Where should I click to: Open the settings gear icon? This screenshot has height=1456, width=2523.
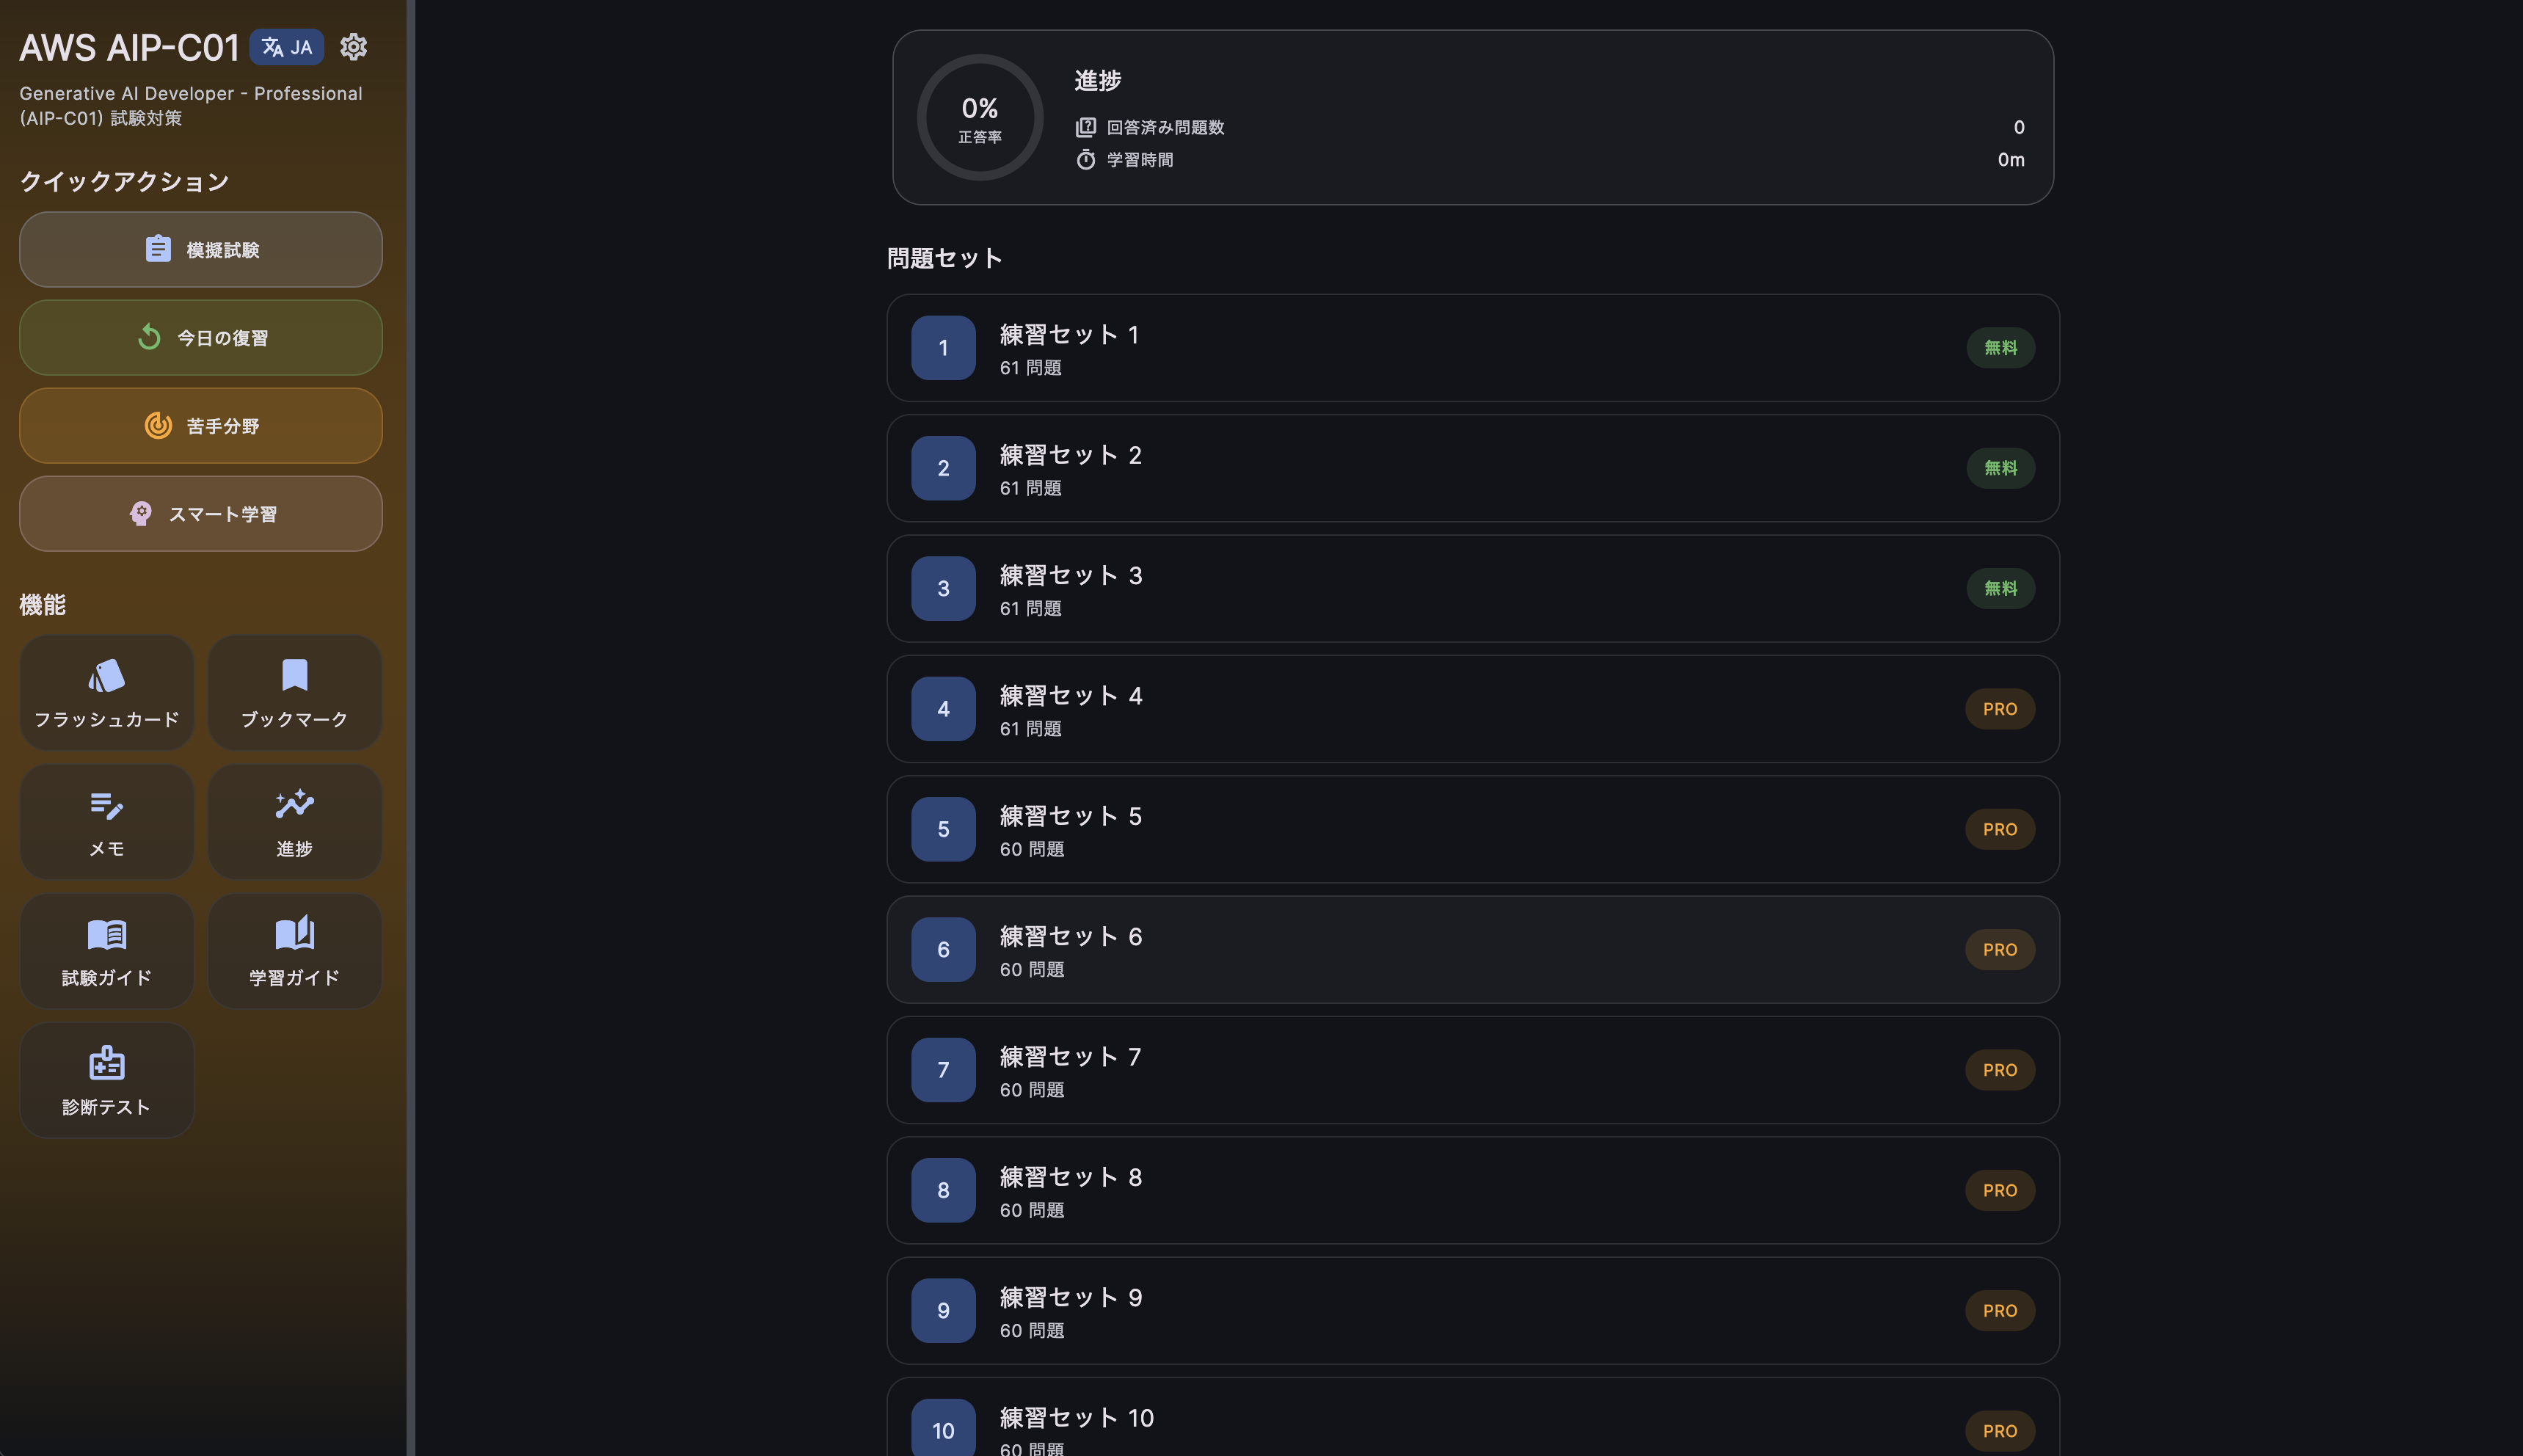[x=353, y=47]
